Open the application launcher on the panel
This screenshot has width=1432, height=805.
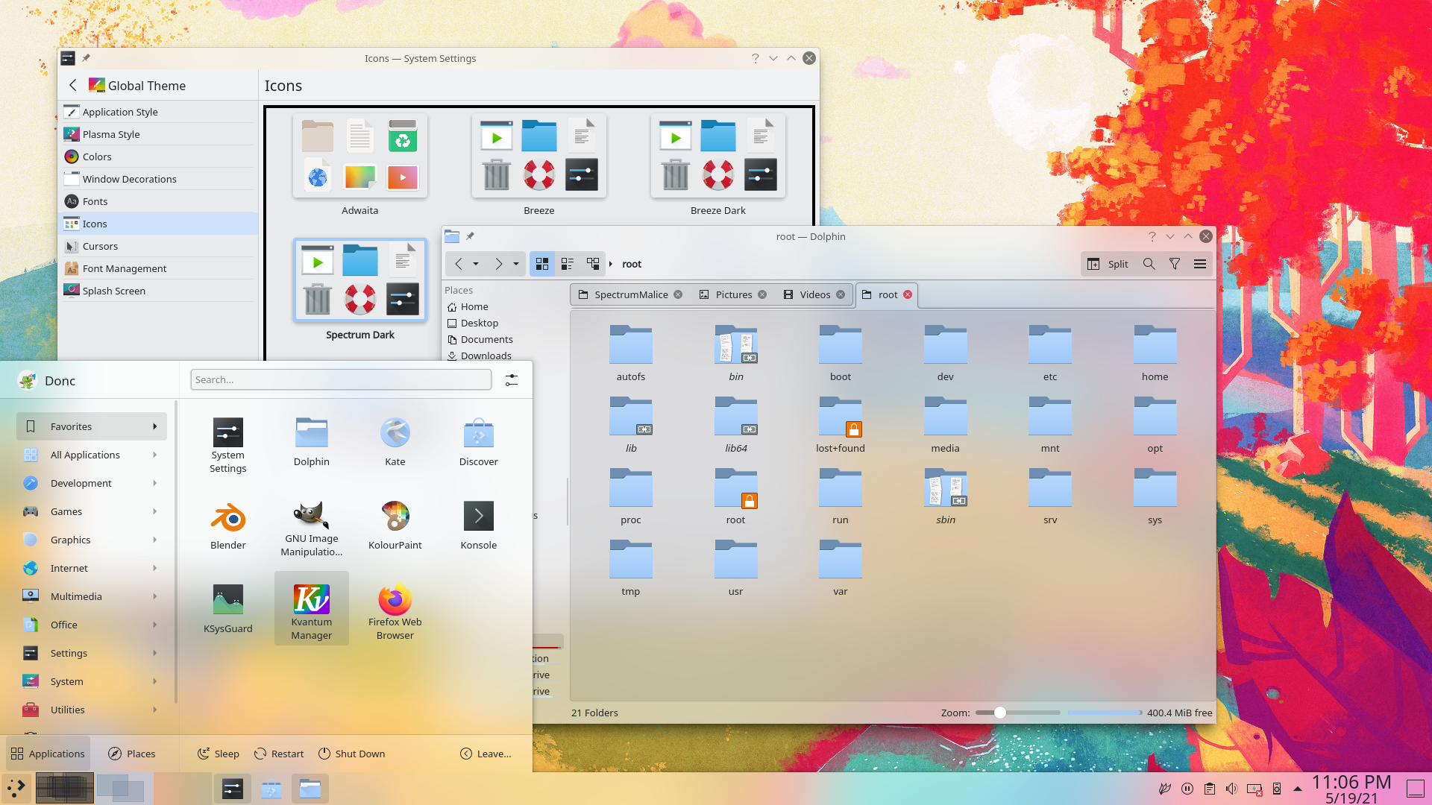tap(16, 788)
